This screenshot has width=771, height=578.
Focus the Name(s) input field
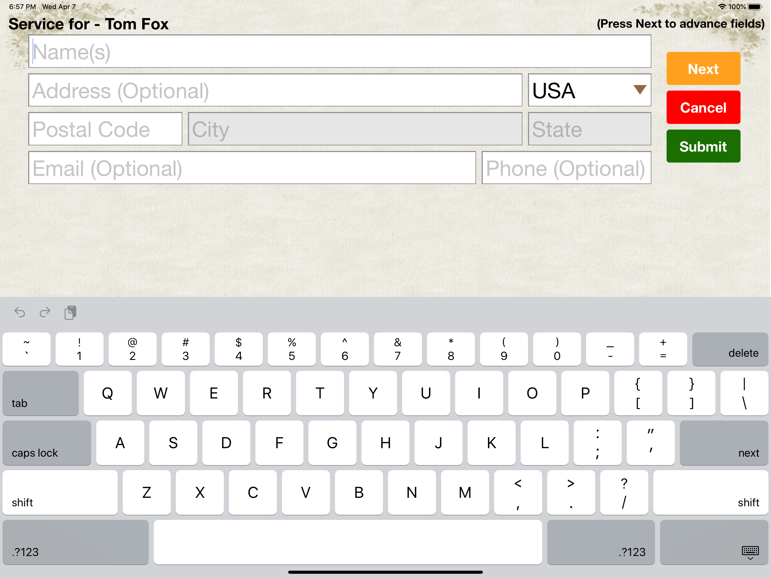pyautogui.click(x=339, y=52)
